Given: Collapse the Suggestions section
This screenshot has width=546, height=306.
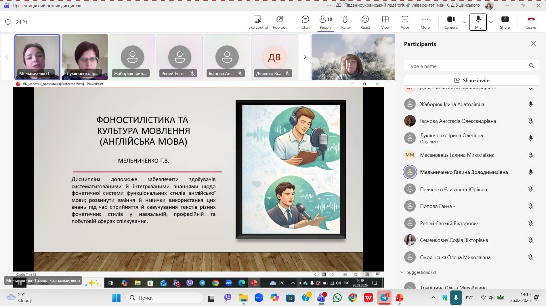Looking at the screenshot, I should pos(401,272).
